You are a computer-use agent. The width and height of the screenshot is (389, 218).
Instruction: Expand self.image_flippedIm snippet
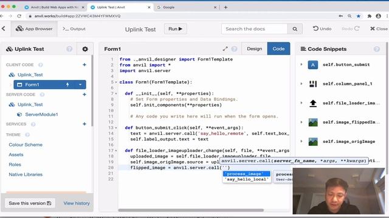pyautogui.click(x=301, y=122)
